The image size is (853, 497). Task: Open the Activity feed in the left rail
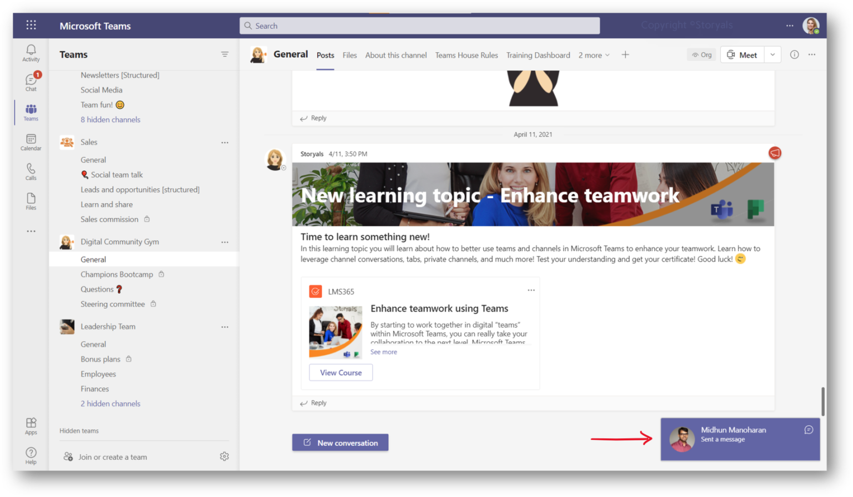click(x=31, y=53)
